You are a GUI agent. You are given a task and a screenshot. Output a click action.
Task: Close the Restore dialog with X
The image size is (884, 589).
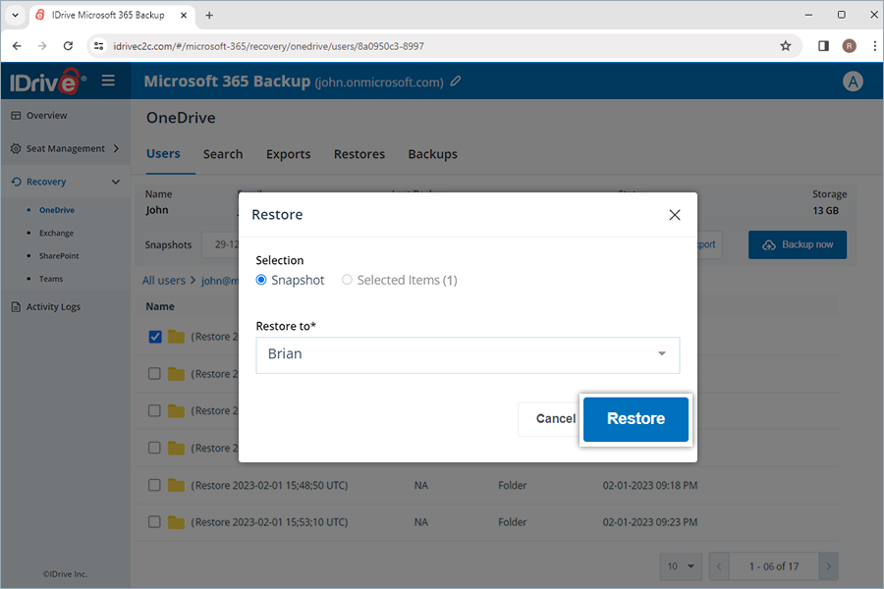pos(674,215)
